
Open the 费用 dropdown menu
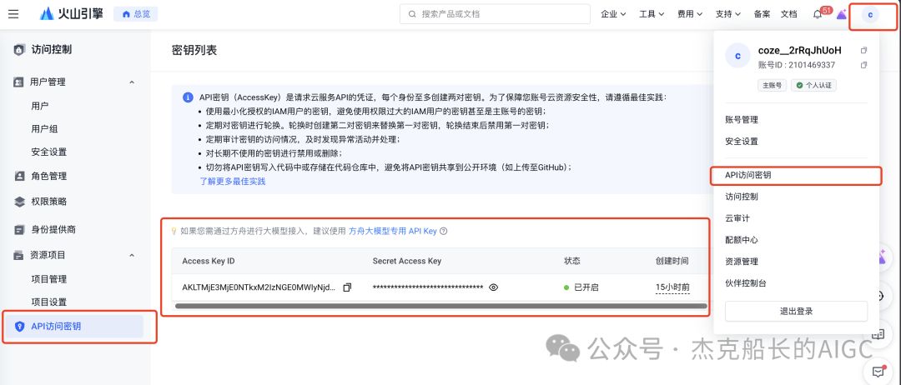(690, 14)
